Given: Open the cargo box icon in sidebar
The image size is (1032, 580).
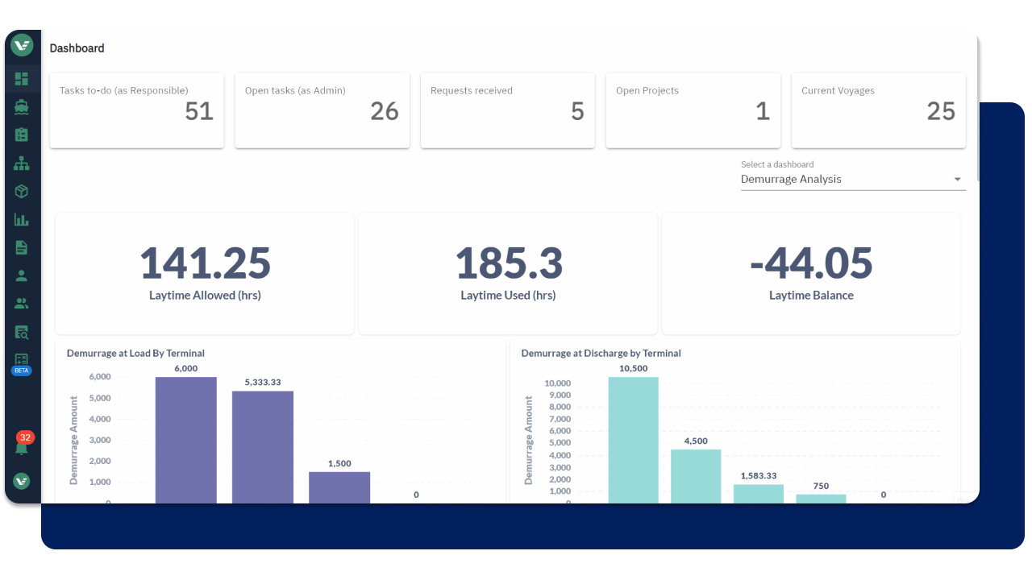Looking at the screenshot, I should coord(22,191).
